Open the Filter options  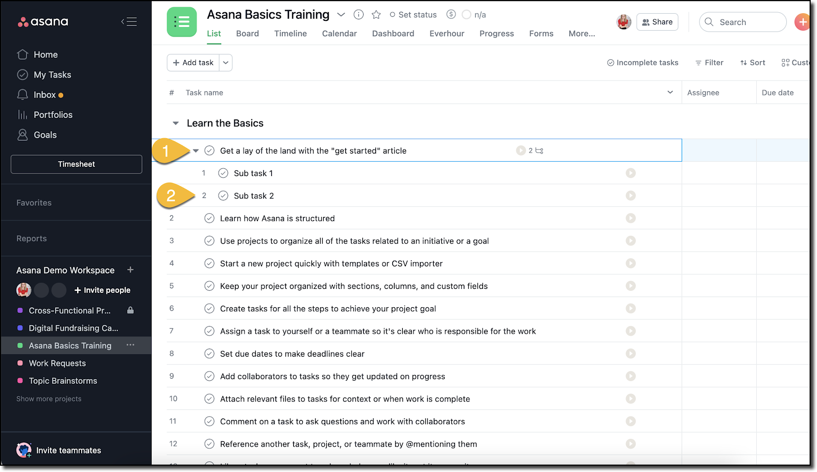pyautogui.click(x=709, y=63)
